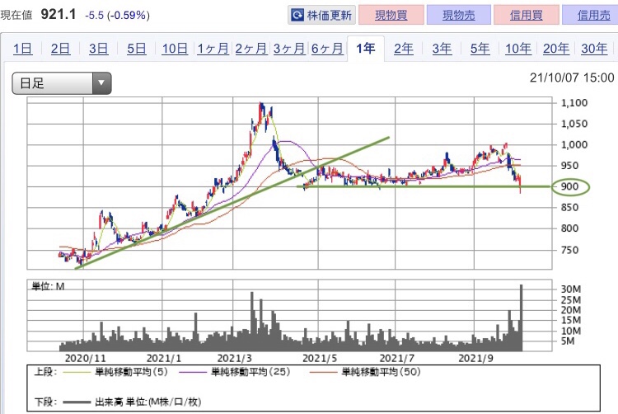Switch to the 2日 chart period tab

(60, 49)
